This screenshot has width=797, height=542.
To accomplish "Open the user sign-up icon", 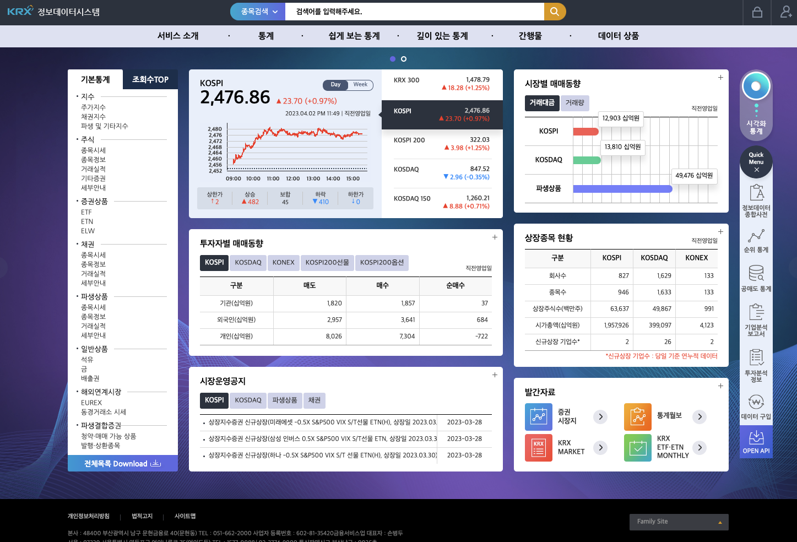I will (786, 12).
